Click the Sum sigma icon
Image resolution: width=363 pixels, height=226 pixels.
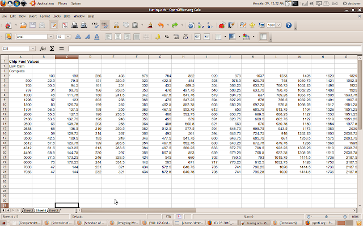click(x=51, y=49)
